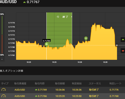Click the red portion of the sentiment bar
This screenshot has width=125, height=99.
2,44
